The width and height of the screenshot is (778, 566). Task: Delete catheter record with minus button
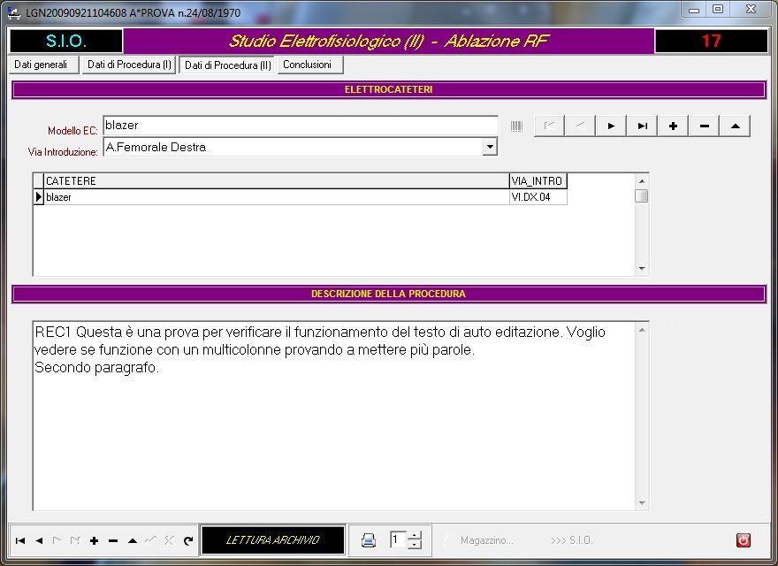[705, 126]
